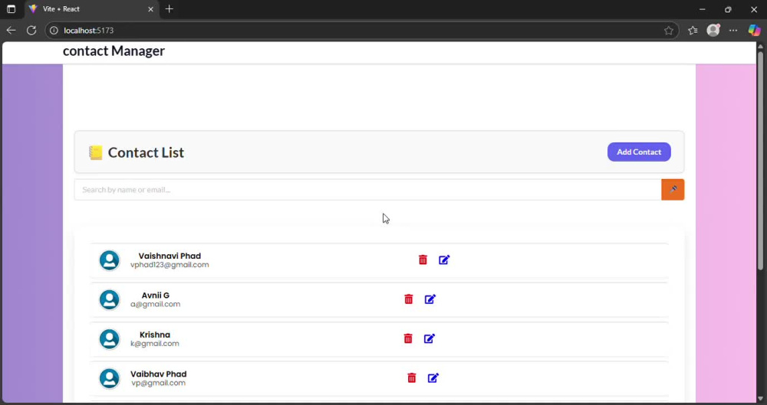Click the Add Contact button
Image resolution: width=767 pixels, height=405 pixels.
tap(639, 152)
